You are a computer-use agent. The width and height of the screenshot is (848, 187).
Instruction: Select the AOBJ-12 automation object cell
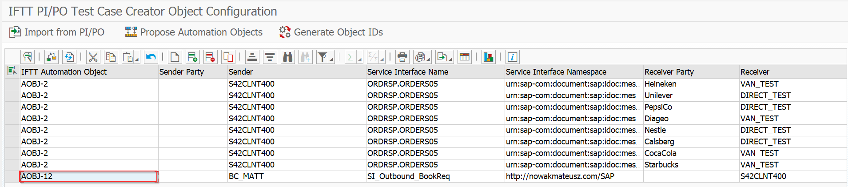click(x=89, y=176)
